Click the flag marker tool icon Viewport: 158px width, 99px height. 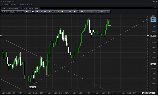tap(53, 12)
